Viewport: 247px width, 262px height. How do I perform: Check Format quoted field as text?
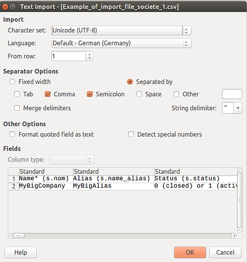(x=12, y=135)
